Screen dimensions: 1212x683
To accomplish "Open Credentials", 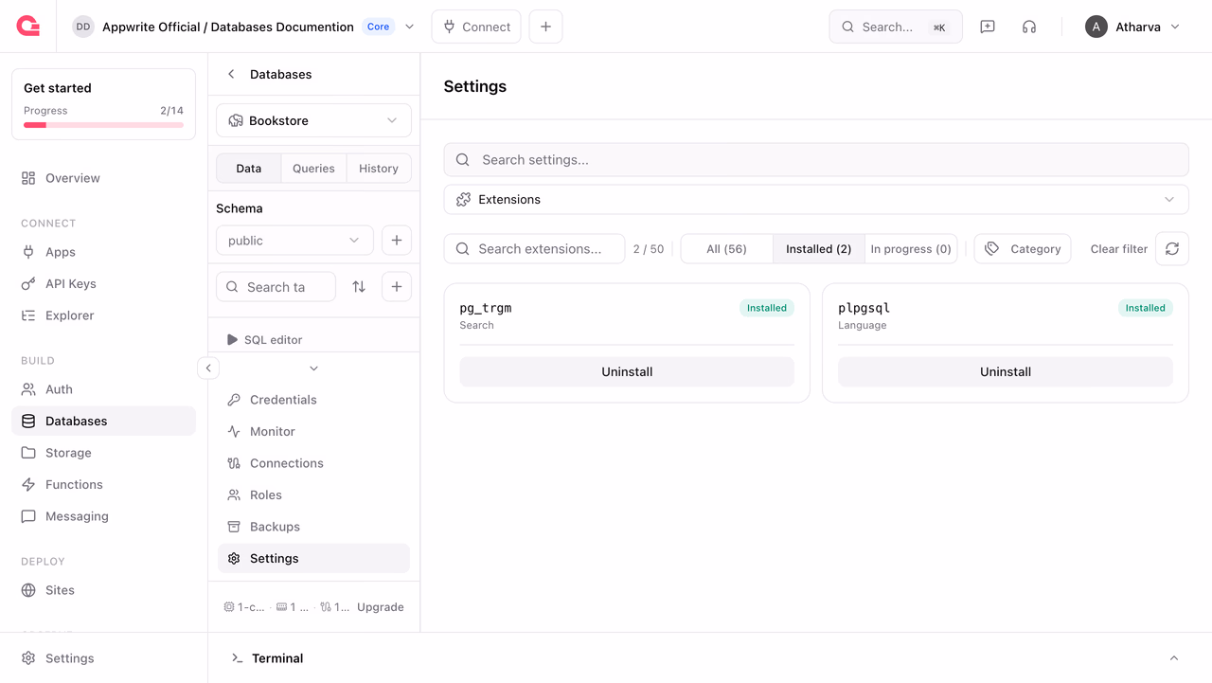I will [313, 400].
